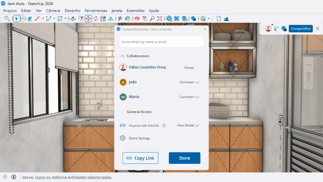323x182 pixels.
Task: Open the Extensões menu
Action: click(x=135, y=10)
